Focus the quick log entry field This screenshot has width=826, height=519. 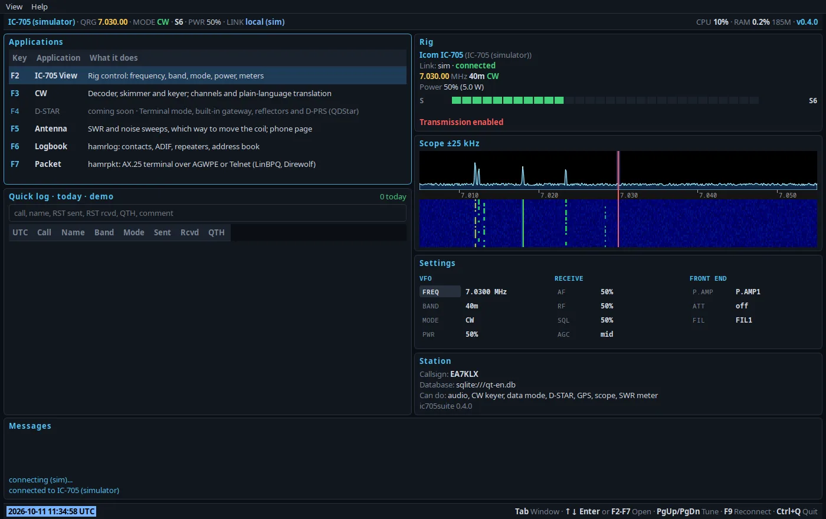pos(208,213)
